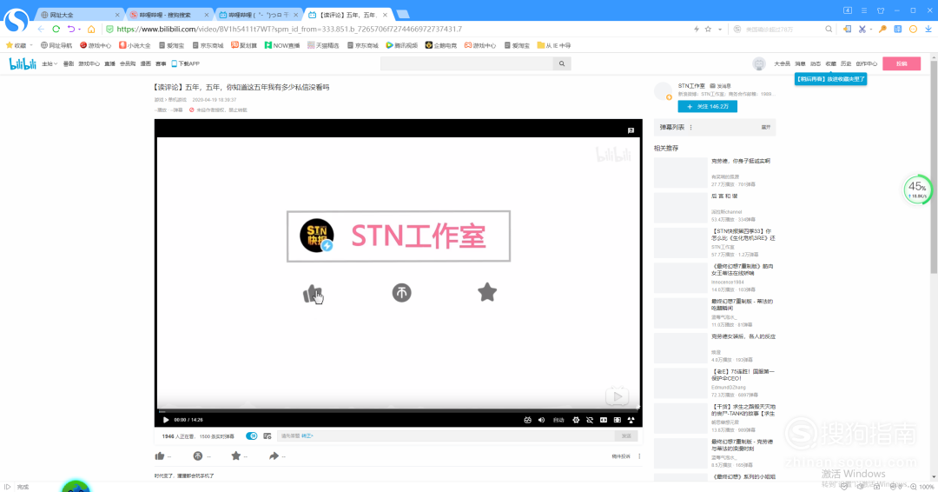The image size is (938, 492).
Task: Click the large star icon inside the video
Action: pos(487,292)
